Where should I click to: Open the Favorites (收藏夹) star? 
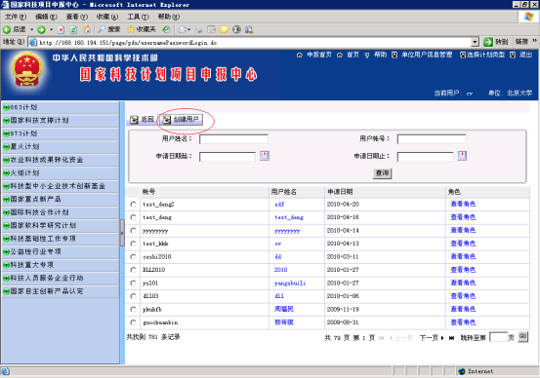[142, 29]
